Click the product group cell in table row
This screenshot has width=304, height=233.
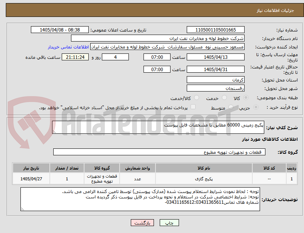point(102,179)
